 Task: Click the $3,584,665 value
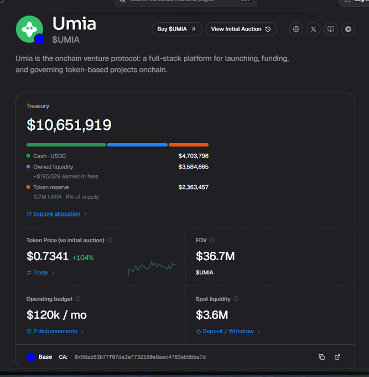click(x=194, y=167)
